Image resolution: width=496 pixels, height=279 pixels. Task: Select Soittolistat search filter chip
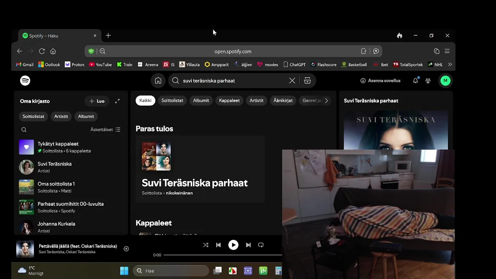[172, 100]
